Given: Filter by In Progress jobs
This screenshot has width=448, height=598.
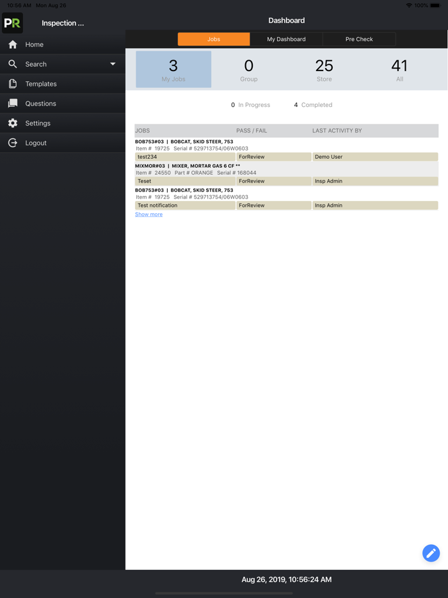Looking at the screenshot, I should click(x=250, y=105).
